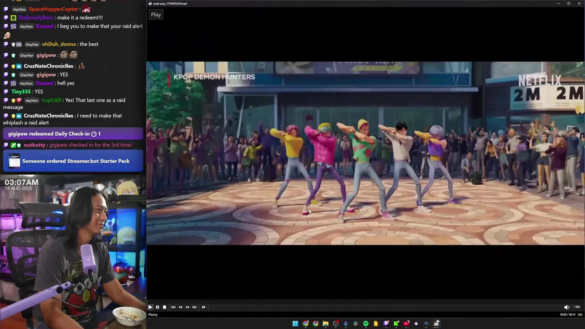Click username ohDuh_donna in chat
The width and height of the screenshot is (585, 329).
[58, 44]
